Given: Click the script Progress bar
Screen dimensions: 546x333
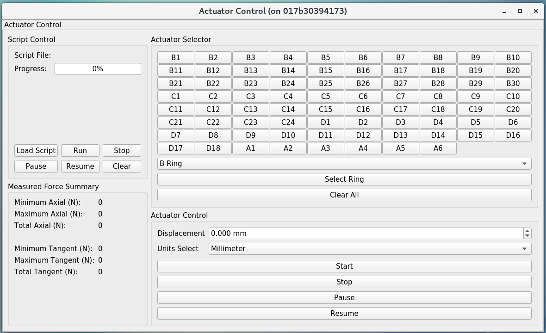Looking at the screenshot, I should click(x=98, y=69).
